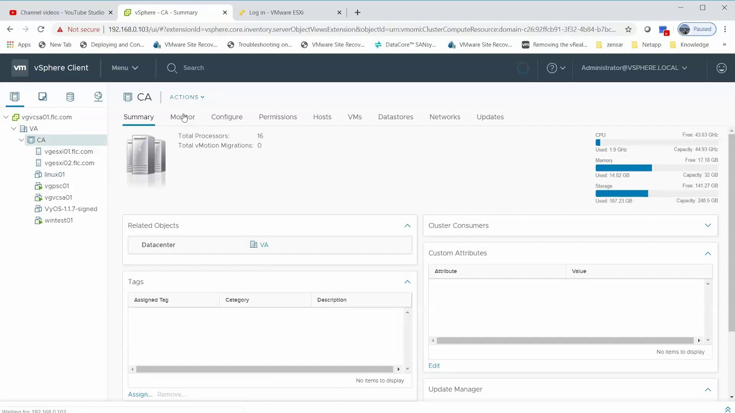Open the Menu dropdown
The image size is (735, 413).
125,68
